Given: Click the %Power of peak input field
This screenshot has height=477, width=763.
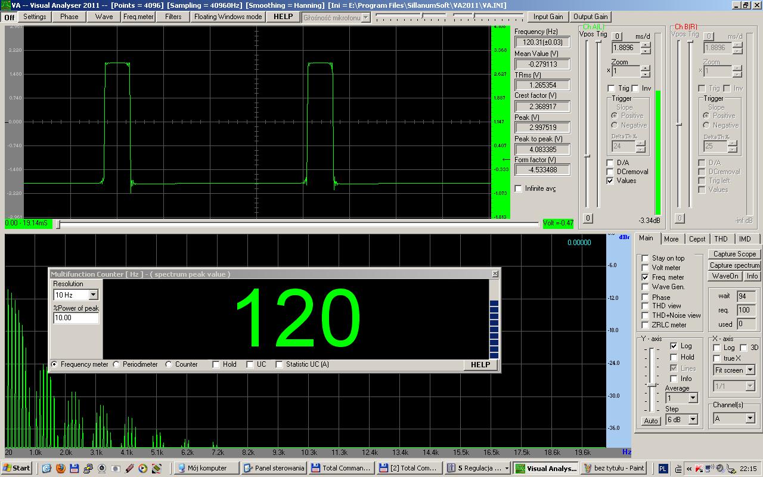Looking at the screenshot, I should click(x=76, y=318).
